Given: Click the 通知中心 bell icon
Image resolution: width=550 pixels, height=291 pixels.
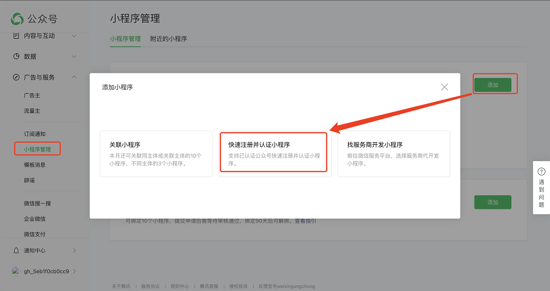Looking at the screenshot, I should tap(16, 251).
